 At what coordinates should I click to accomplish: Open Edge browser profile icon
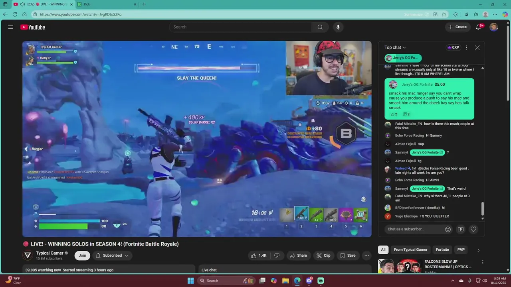tap(485, 14)
